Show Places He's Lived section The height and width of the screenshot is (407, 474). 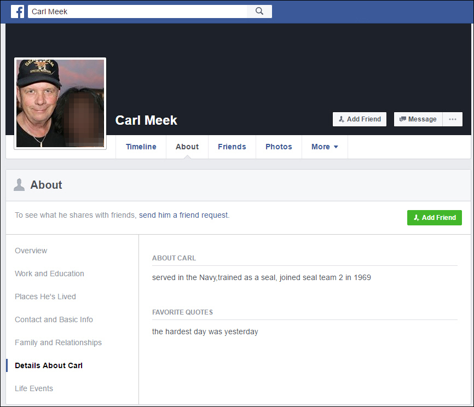coord(45,296)
